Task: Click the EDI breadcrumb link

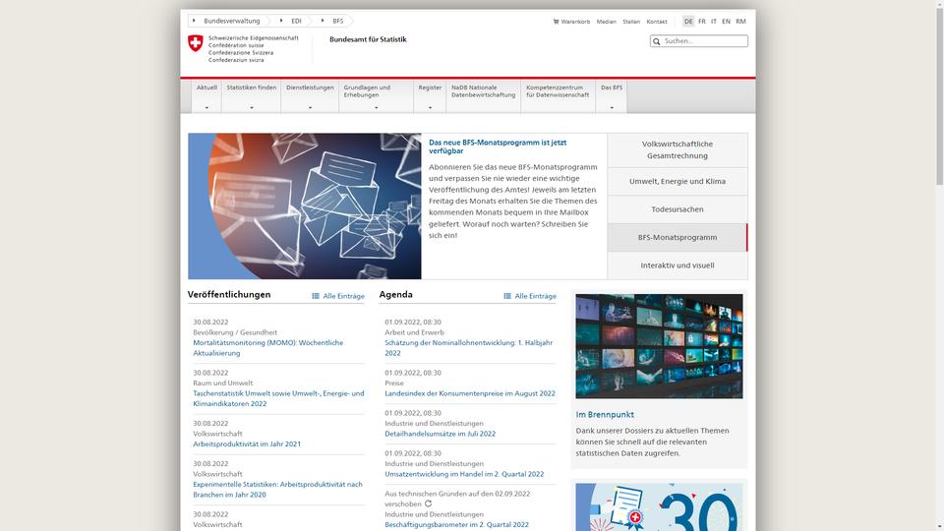Action: pos(296,21)
